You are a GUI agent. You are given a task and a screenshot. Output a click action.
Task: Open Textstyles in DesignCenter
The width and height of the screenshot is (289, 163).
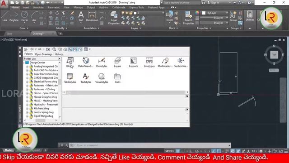86,78
